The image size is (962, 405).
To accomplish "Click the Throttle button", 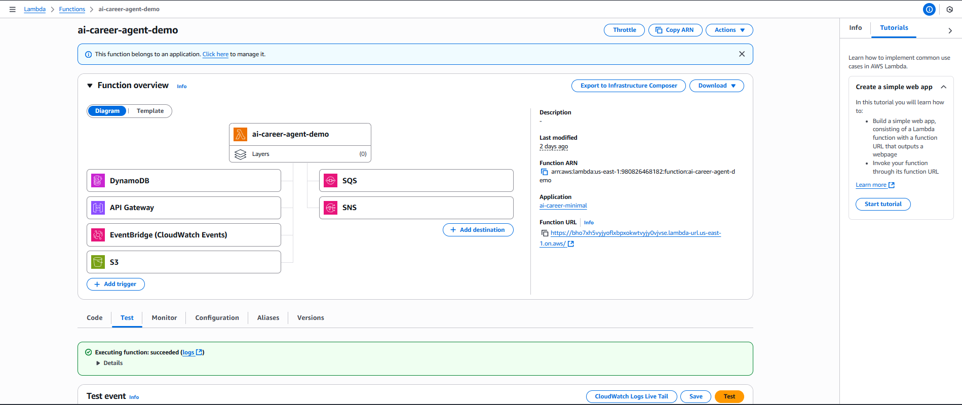I will pyautogui.click(x=624, y=30).
